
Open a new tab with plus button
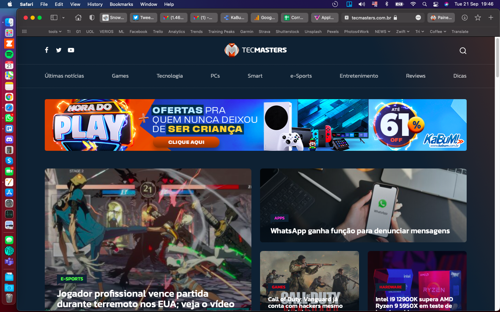(491, 17)
